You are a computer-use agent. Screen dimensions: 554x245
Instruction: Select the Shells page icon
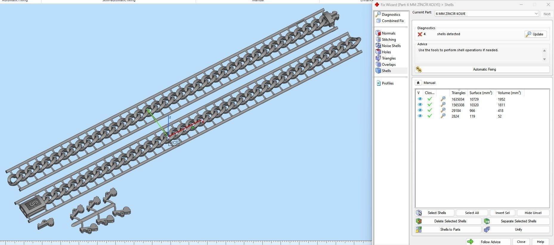378,71
